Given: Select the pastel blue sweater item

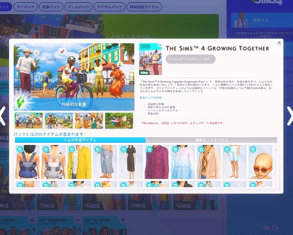Looking at the screenshot, I should click(183, 162).
